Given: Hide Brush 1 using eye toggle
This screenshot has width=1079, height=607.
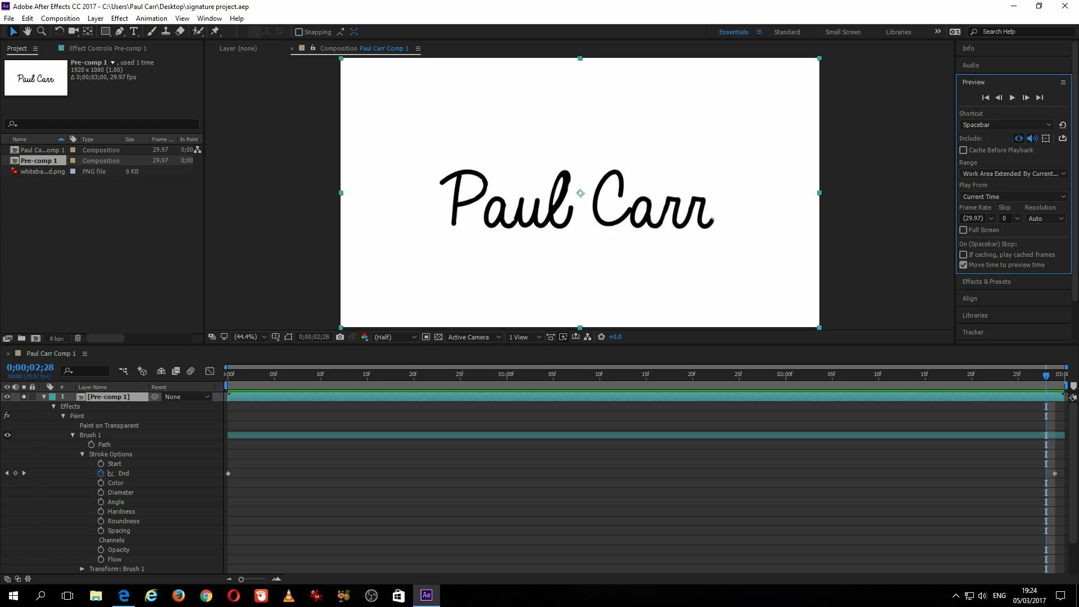Looking at the screenshot, I should click(x=7, y=435).
